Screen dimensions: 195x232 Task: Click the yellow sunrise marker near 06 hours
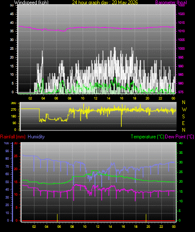point(57,218)
